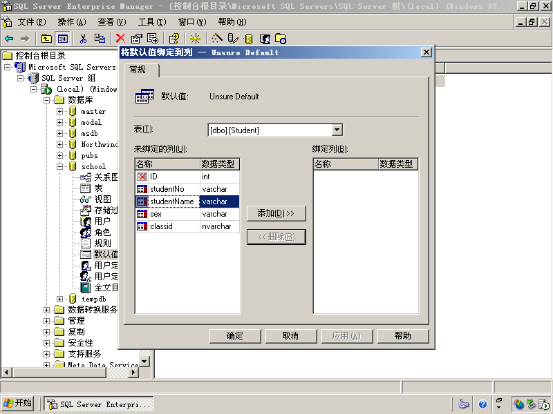Select the classid column row
This screenshot has width=553, height=414.
point(187,226)
